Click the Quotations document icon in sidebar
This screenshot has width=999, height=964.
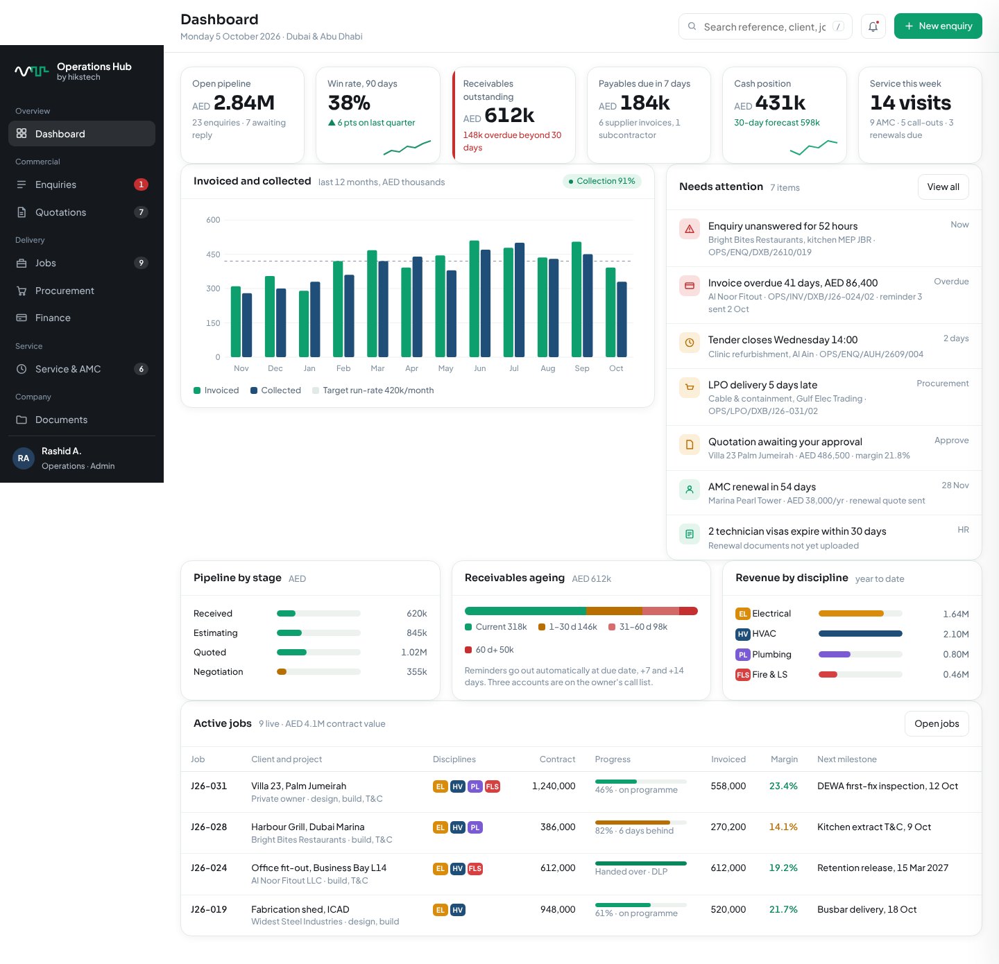click(22, 212)
